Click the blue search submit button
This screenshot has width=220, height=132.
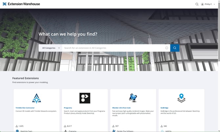point(175,48)
